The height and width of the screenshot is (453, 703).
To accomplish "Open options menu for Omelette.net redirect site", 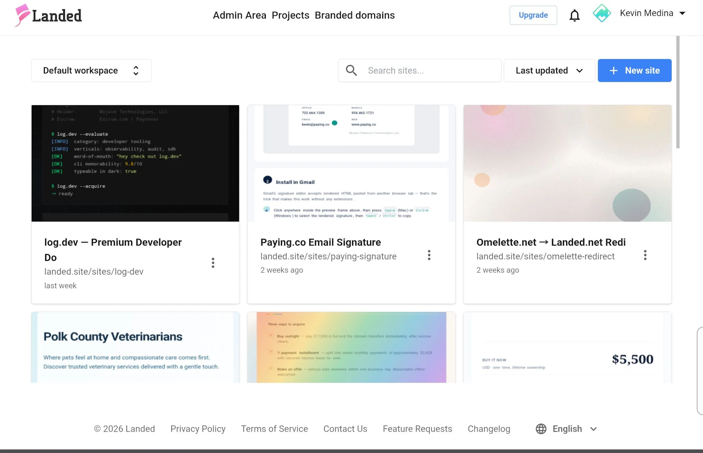I will pyautogui.click(x=645, y=255).
